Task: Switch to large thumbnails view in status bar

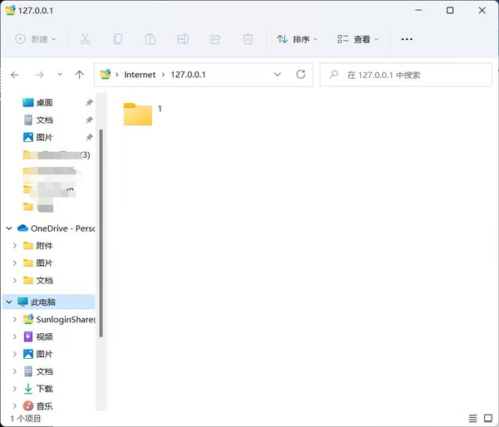Action: [x=488, y=419]
